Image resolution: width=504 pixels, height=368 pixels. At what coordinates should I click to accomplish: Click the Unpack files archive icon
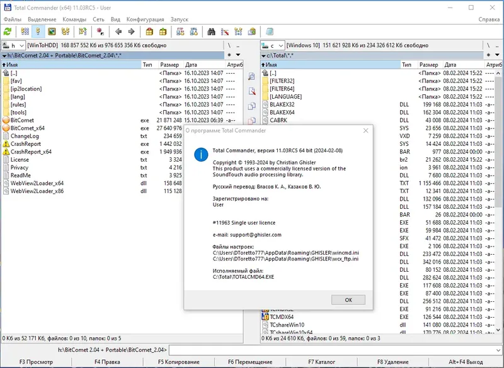point(163,31)
